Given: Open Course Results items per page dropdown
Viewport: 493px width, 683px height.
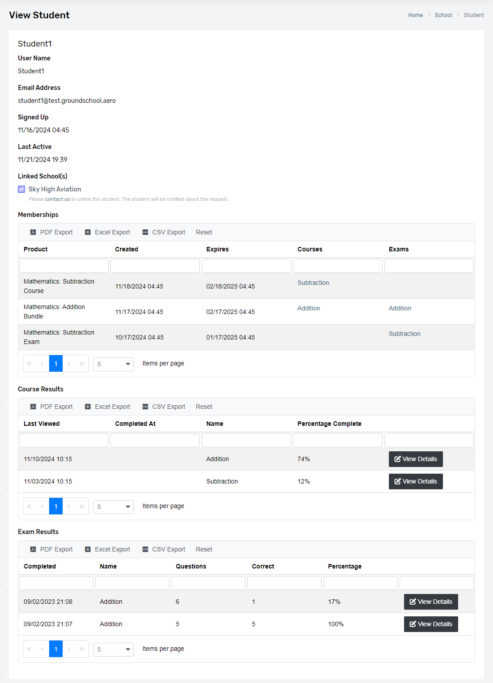Looking at the screenshot, I should pos(114,507).
